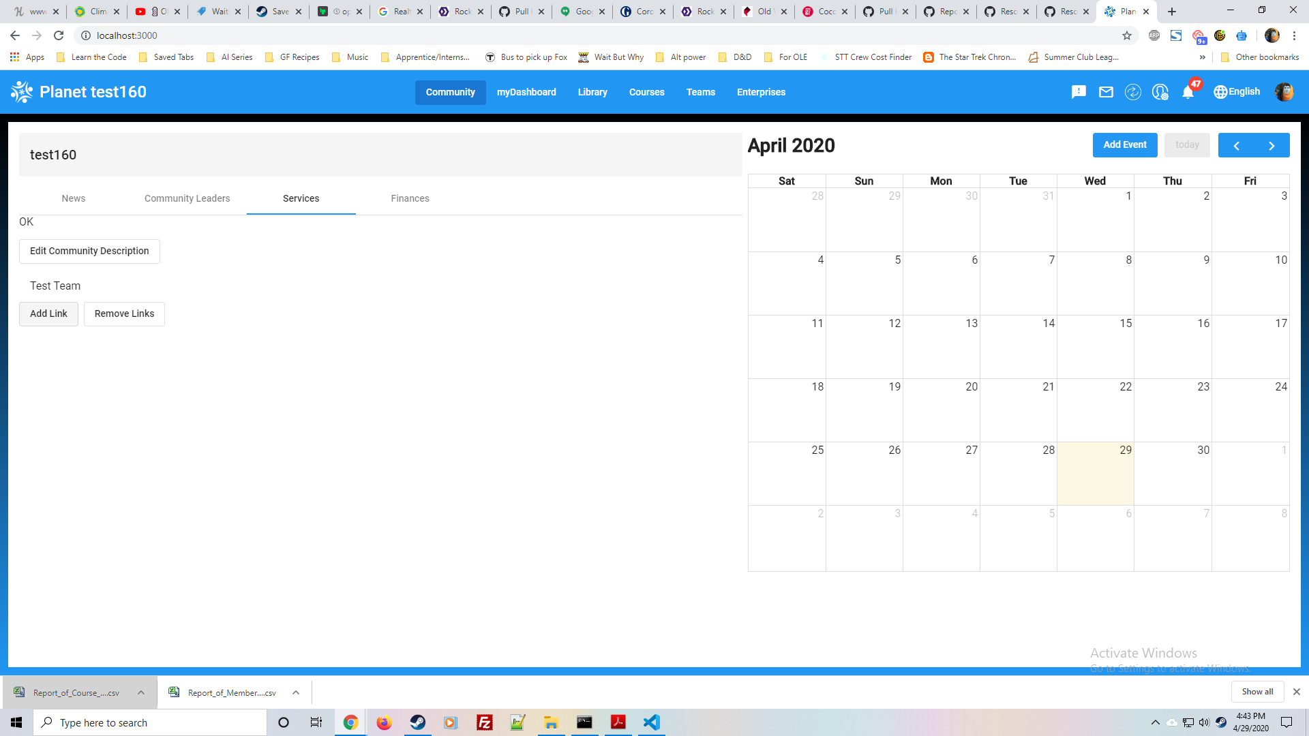Open the mail inbox icon
1309x736 pixels.
1106,92
